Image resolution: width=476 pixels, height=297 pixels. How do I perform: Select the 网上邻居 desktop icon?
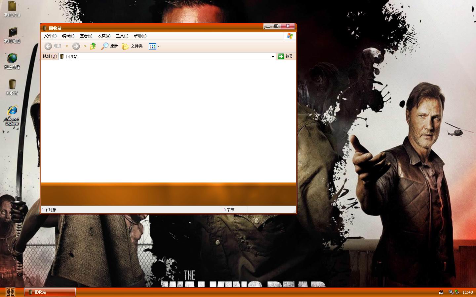[12, 61]
